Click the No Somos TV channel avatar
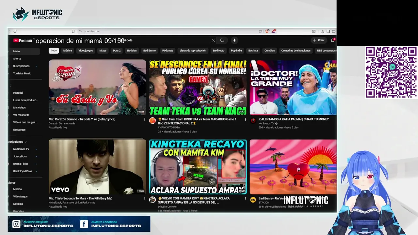 click(253, 121)
